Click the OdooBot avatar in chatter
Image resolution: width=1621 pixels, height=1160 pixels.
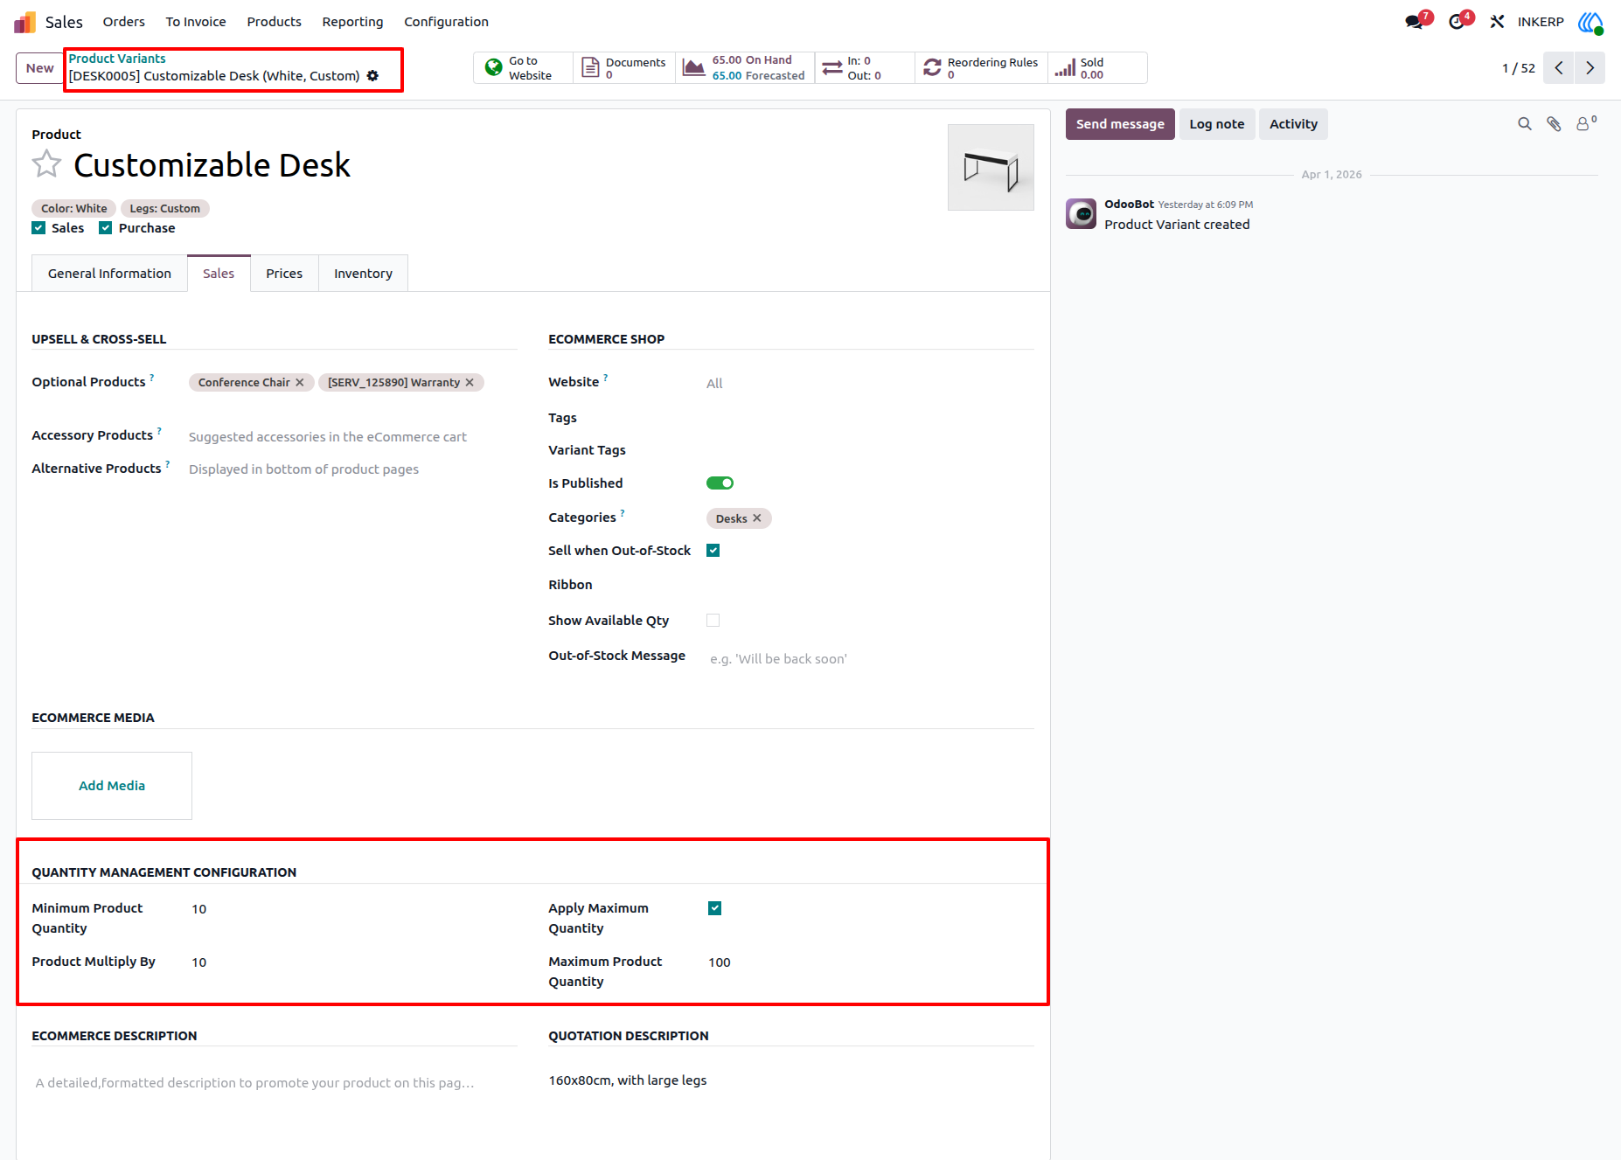[x=1081, y=213]
